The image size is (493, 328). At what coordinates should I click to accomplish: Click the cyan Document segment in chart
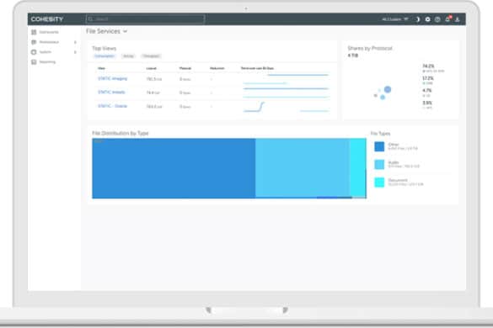pos(358,167)
